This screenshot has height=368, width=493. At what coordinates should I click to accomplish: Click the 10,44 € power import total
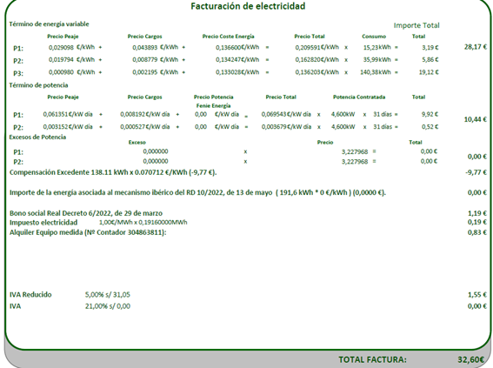pyautogui.click(x=475, y=119)
